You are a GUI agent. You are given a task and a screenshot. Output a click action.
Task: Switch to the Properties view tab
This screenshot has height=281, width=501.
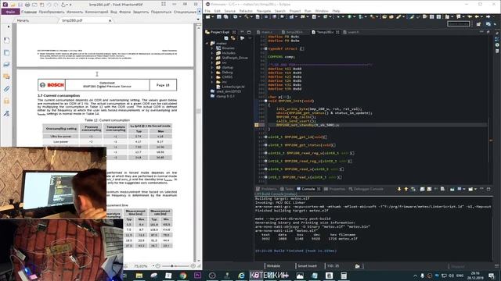[x=334, y=189]
